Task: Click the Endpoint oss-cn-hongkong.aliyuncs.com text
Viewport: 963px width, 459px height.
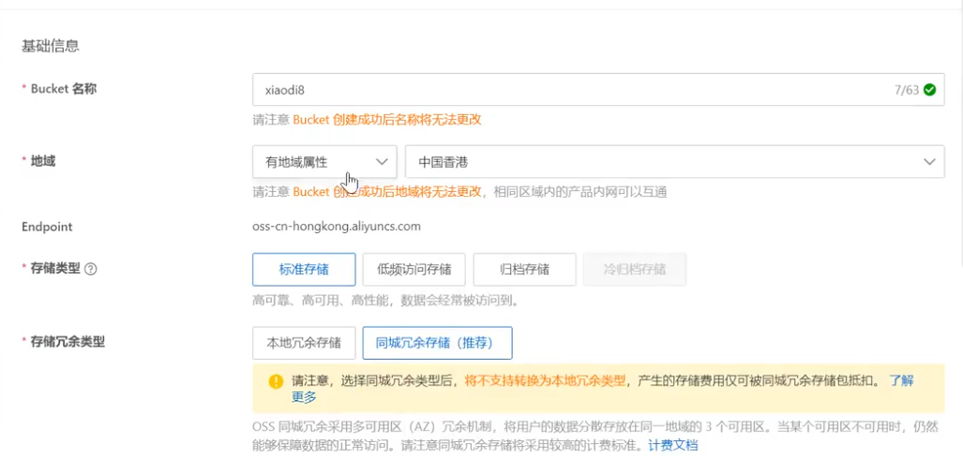Action: pos(337,226)
